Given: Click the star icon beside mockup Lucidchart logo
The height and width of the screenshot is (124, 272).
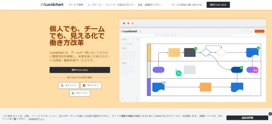Looking at the screenshot, I should tap(140, 31).
